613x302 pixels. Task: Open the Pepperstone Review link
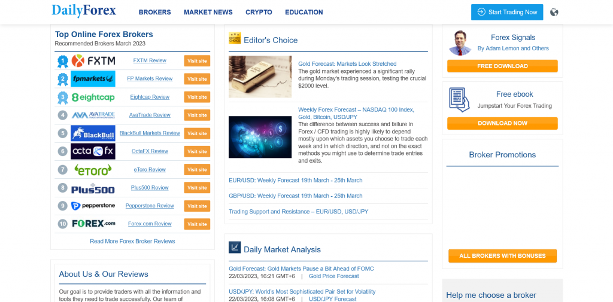[150, 206]
